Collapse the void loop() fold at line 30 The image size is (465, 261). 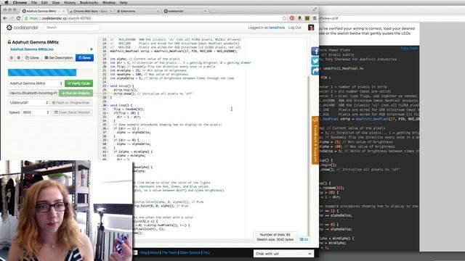pos(108,105)
